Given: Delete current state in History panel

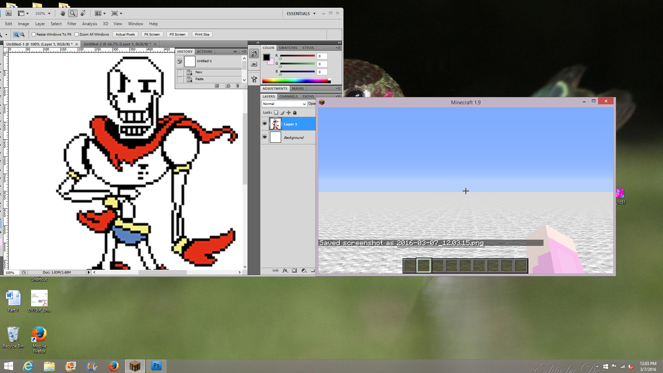Looking at the screenshot, I should pos(237,86).
